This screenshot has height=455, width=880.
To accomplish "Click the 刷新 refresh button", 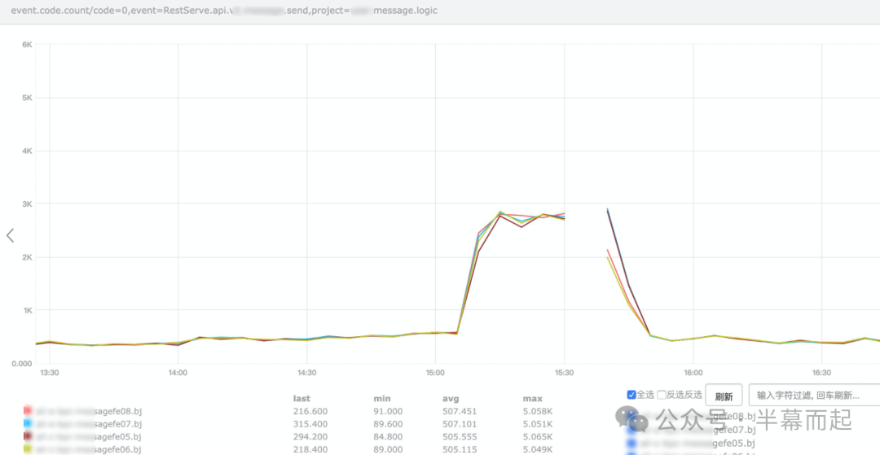I will click(x=724, y=396).
